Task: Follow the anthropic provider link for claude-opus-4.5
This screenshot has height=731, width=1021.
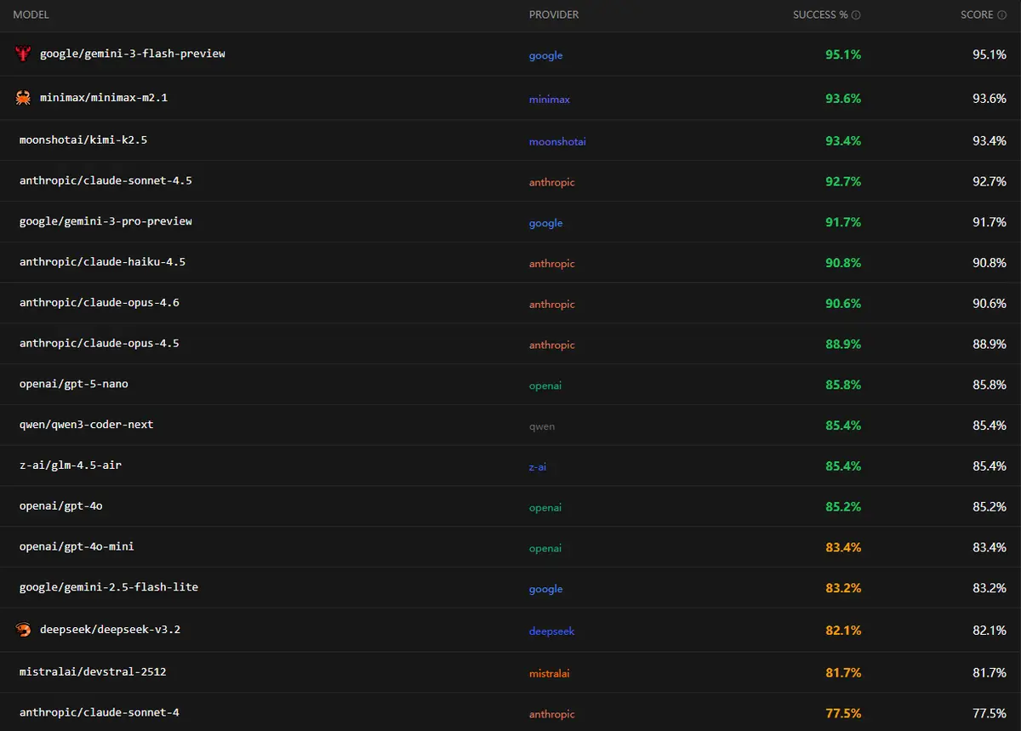Action: tap(552, 346)
